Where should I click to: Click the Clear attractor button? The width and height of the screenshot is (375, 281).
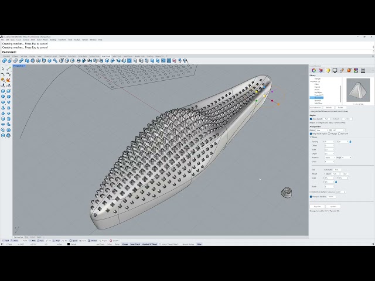click(x=345, y=174)
